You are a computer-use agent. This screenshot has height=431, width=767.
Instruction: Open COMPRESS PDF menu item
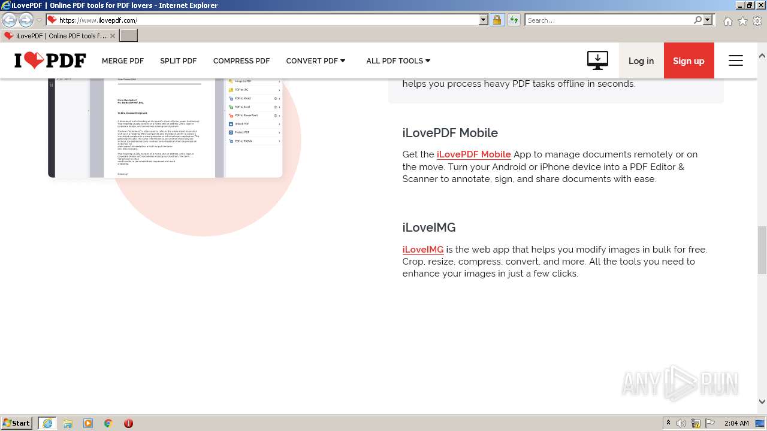(241, 60)
